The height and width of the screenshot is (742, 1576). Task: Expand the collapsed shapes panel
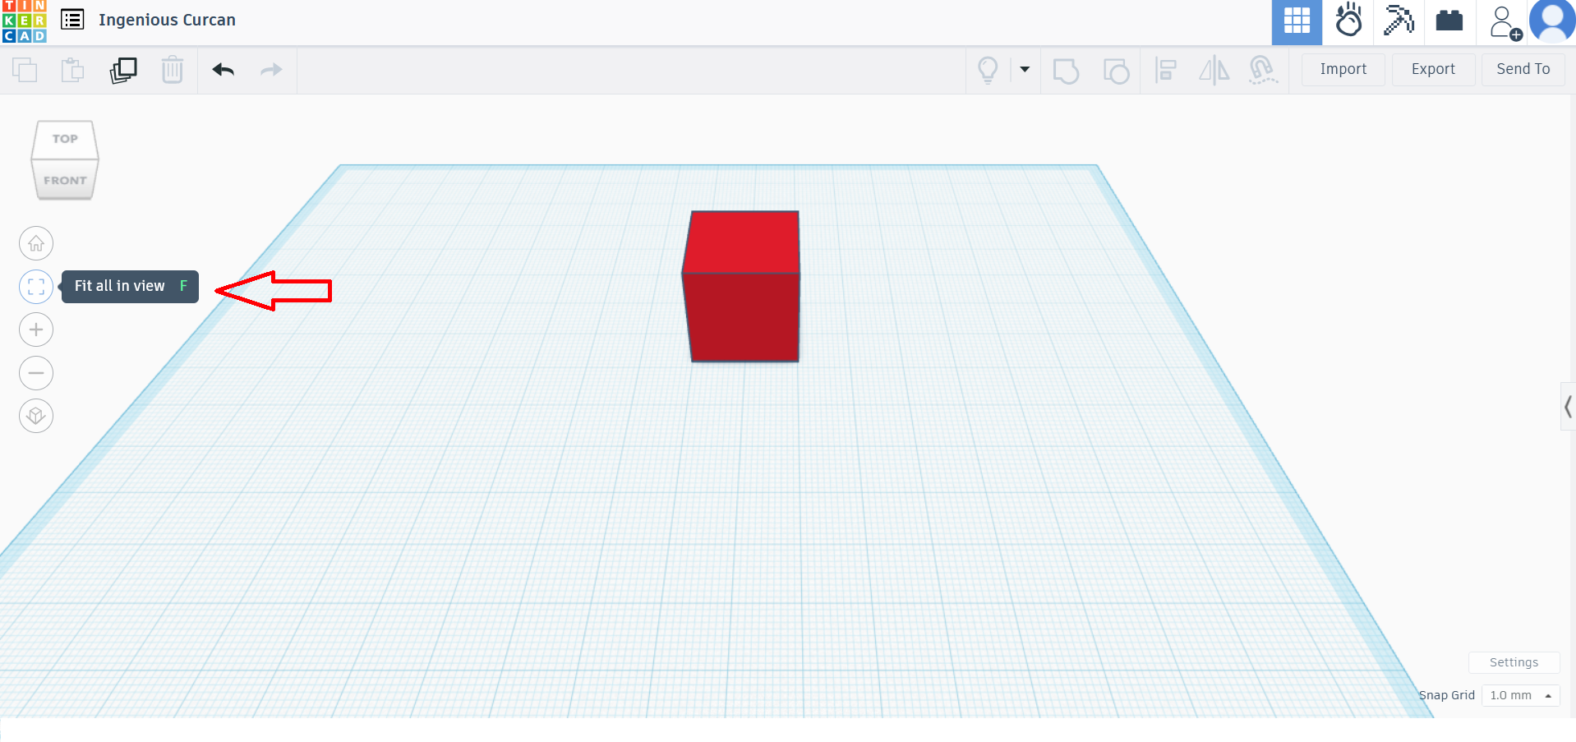1567,407
